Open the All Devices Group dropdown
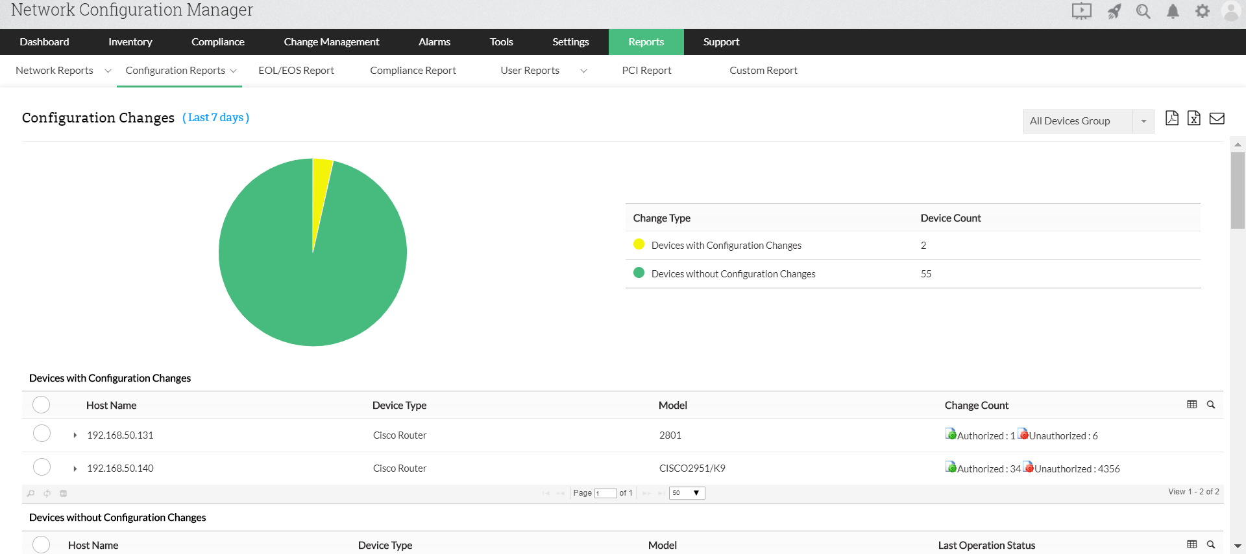The image size is (1246, 554). click(x=1088, y=121)
